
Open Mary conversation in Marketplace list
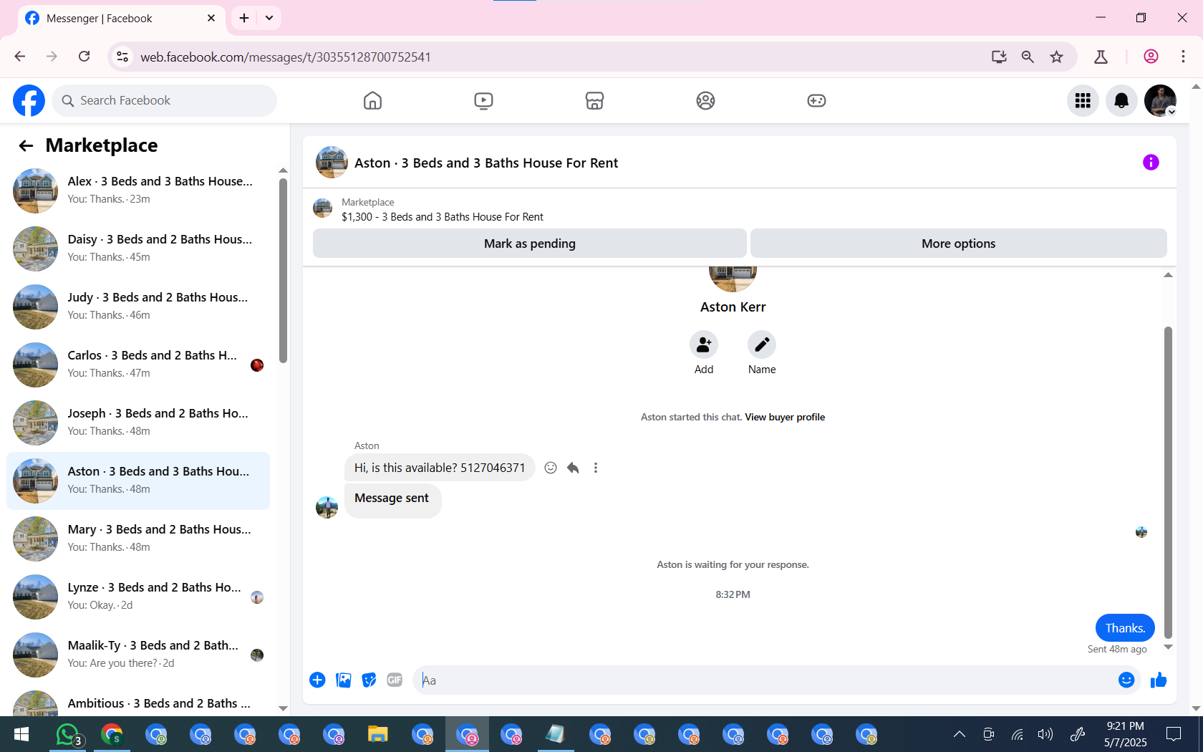click(138, 539)
